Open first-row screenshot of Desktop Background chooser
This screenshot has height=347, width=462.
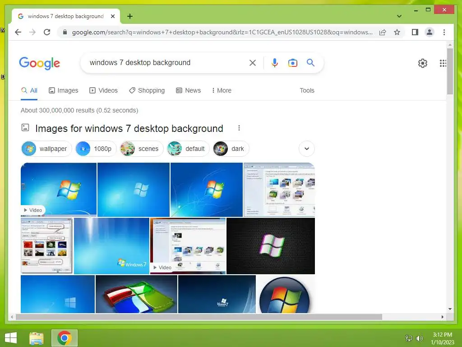pos(279,189)
